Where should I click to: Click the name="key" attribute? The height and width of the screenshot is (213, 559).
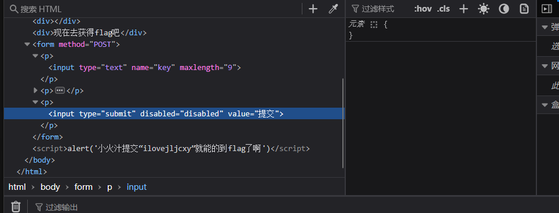[x=154, y=67]
